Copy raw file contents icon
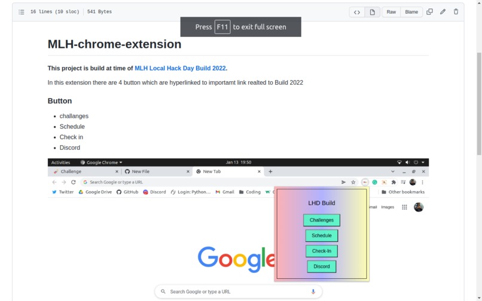 coord(429,12)
